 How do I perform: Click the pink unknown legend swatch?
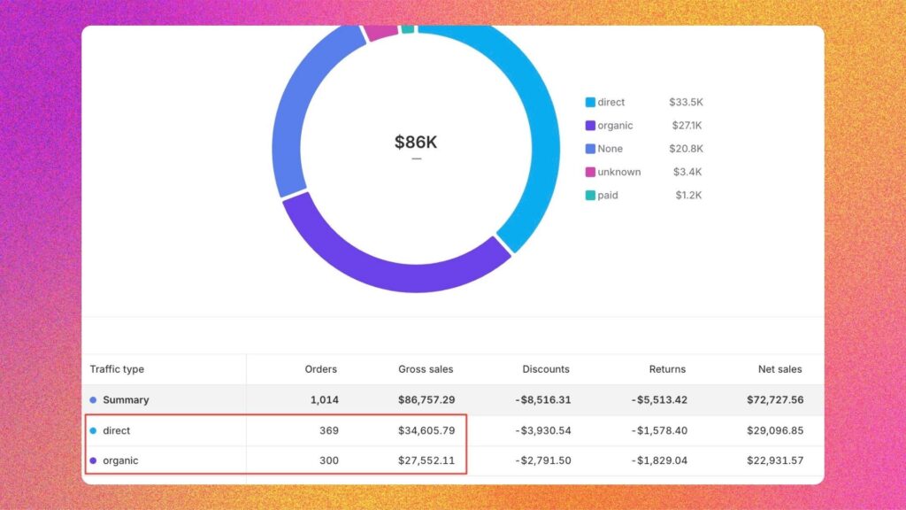click(x=590, y=172)
